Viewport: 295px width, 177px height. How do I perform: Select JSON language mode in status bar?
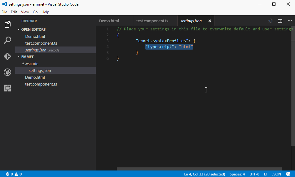click(276, 174)
